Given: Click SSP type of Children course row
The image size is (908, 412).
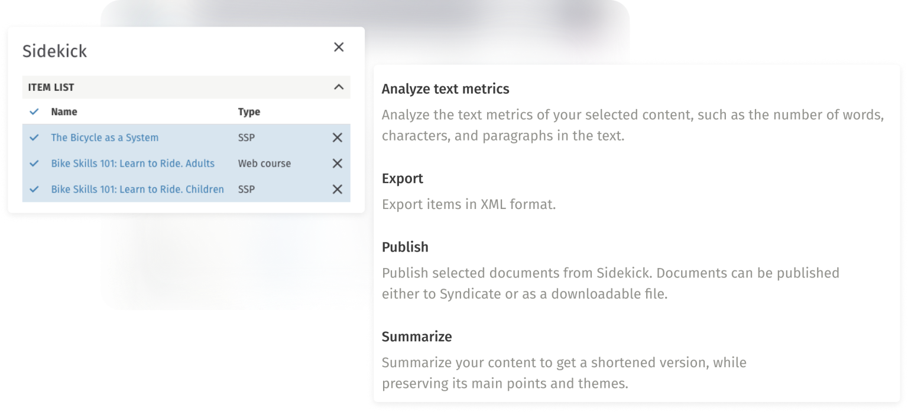Looking at the screenshot, I should click(247, 189).
